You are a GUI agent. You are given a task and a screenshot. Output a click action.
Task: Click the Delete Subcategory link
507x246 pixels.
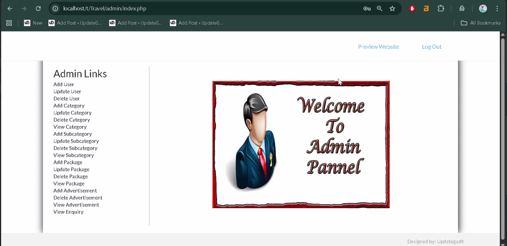[75, 148]
